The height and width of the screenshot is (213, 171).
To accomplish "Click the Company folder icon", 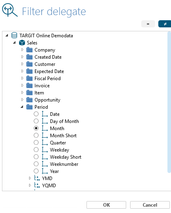I will [29, 50].
